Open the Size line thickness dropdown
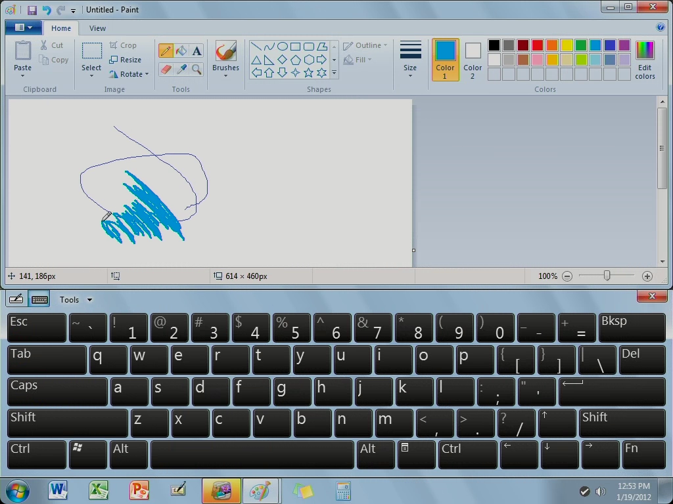673x504 pixels. click(x=410, y=59)
